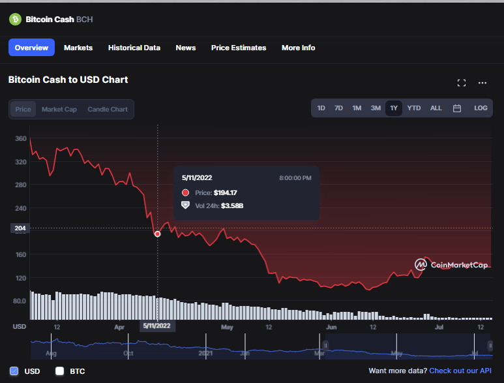Set chart range to 1Y

[394, 108]
